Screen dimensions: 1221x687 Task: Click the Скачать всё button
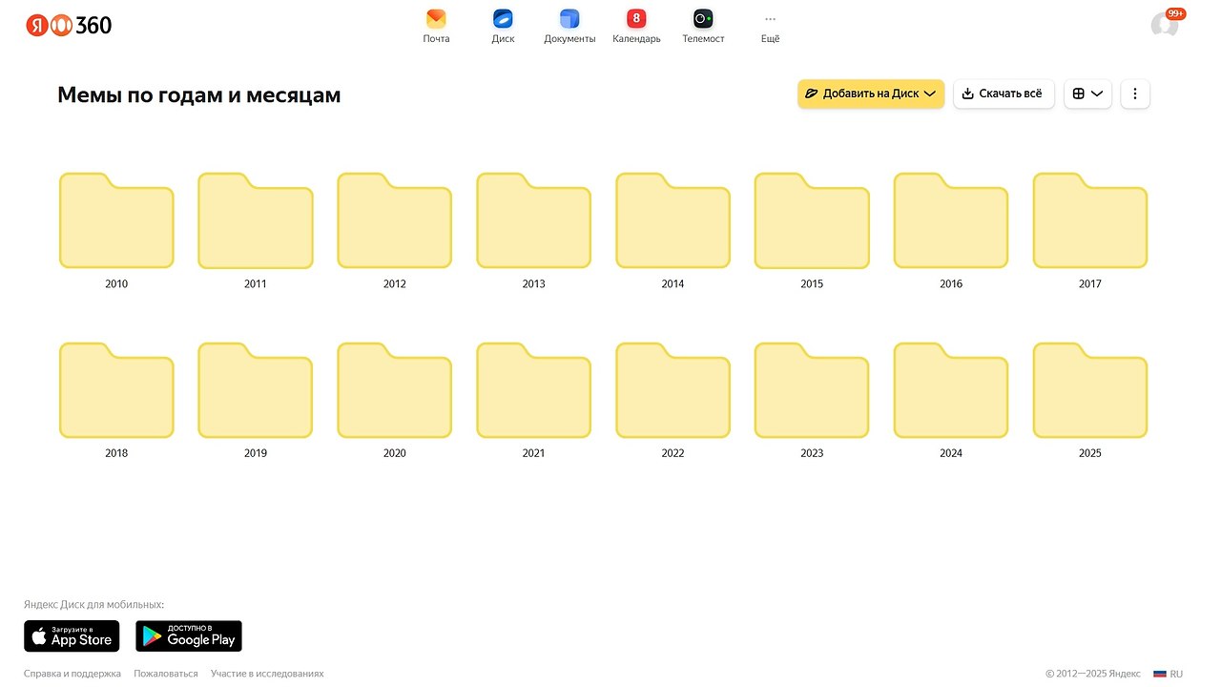[x=1004, y=94]
